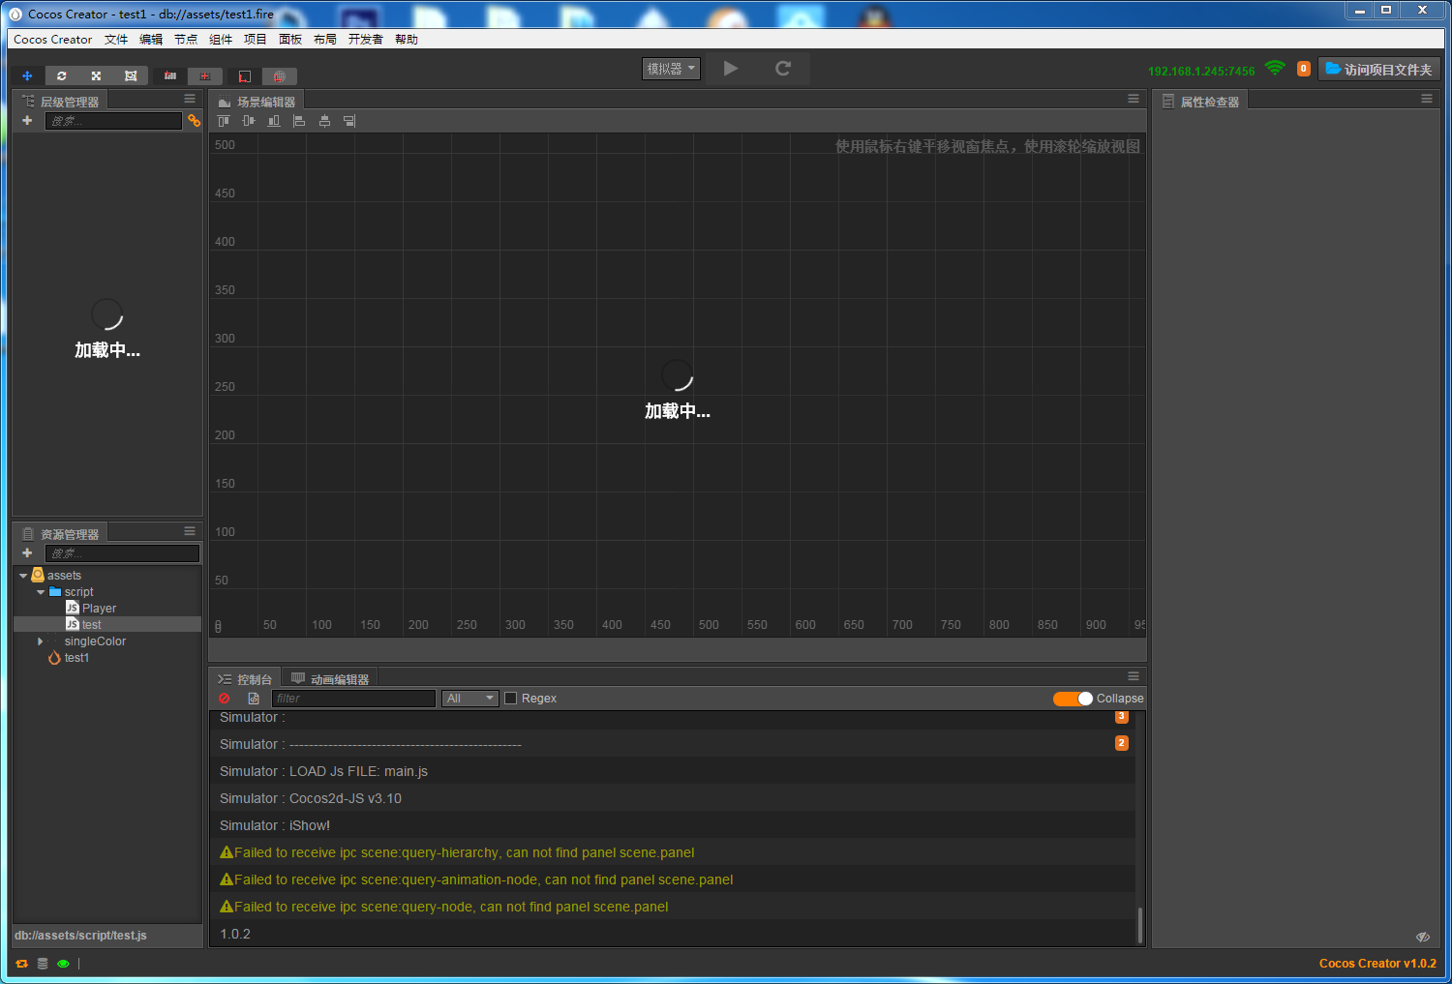Add a new node with plus icon in hierarchy
This screenshot has height=984, width=1452.
click(27, 121)
